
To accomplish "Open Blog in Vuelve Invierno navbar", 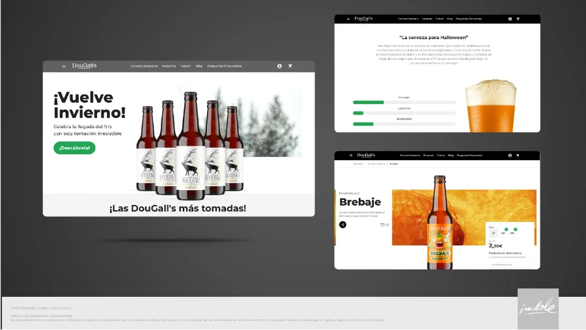I will tap(199, 66).
